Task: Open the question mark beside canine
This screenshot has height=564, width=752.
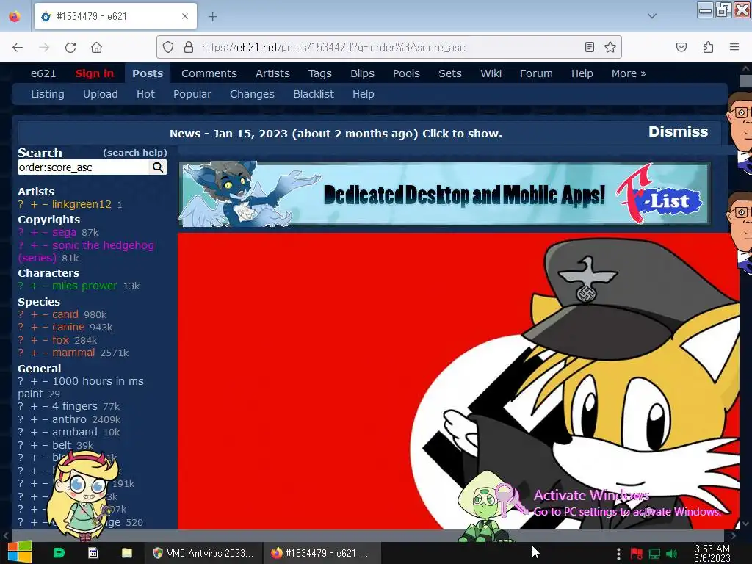Action: click(21, 327)
